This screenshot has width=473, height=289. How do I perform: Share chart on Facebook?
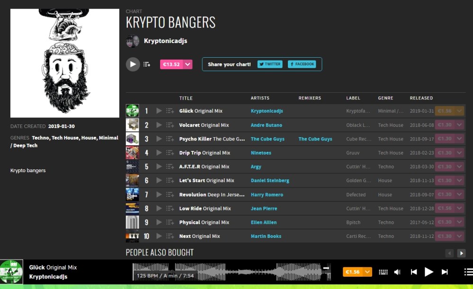(x=302, y=64)
